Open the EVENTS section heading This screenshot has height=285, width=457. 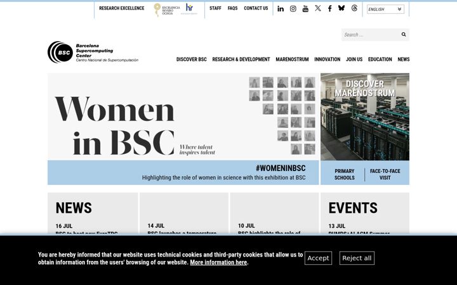click(353, 208)
